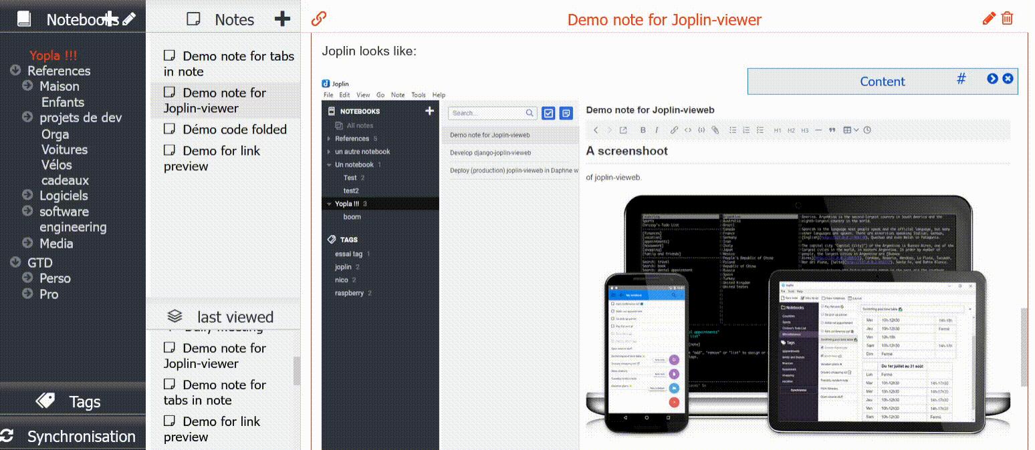The image size is (1035, 450).
Task: Open the Enfants notebook
Action: pos(63,102)
